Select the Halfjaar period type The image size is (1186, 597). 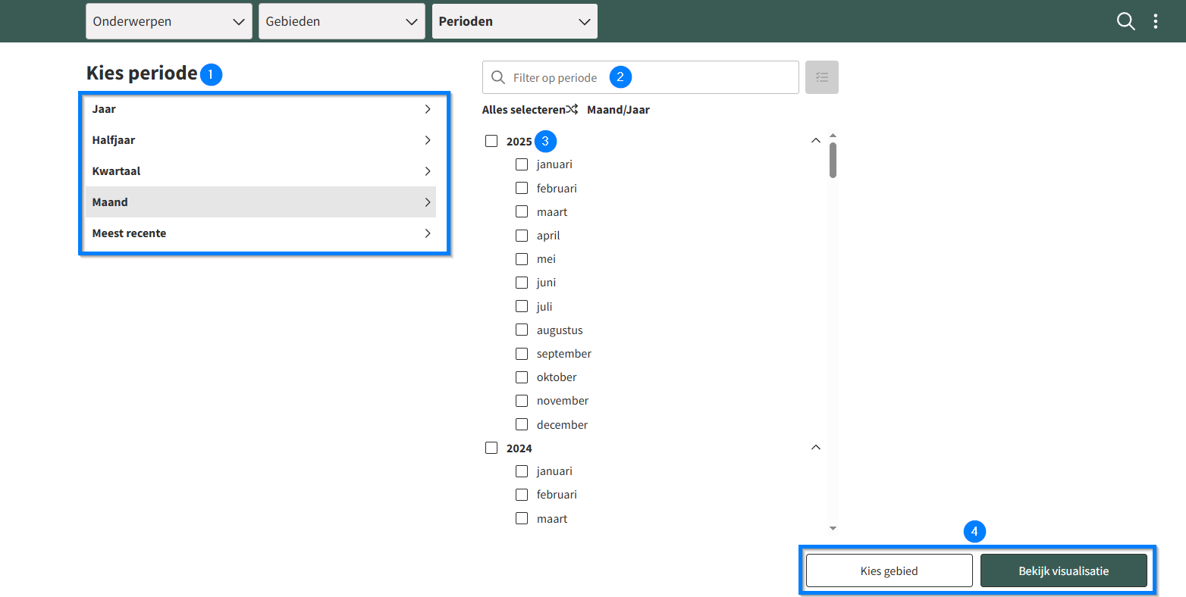pyautogui.click(x=261, y=140)
